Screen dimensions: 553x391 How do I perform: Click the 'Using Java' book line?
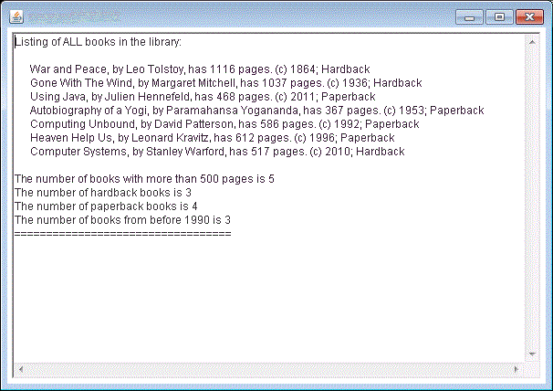point(203,97)
